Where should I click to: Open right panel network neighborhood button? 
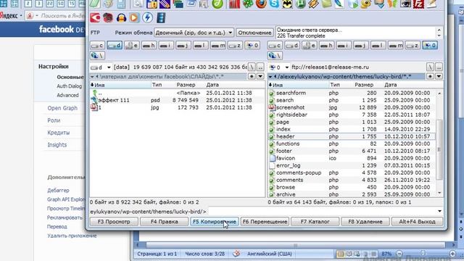point(275,55)
